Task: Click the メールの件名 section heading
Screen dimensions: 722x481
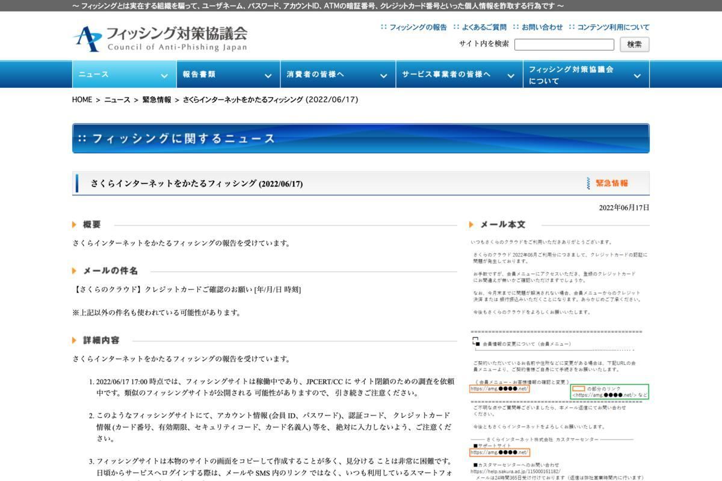Action: coord(111,271)
